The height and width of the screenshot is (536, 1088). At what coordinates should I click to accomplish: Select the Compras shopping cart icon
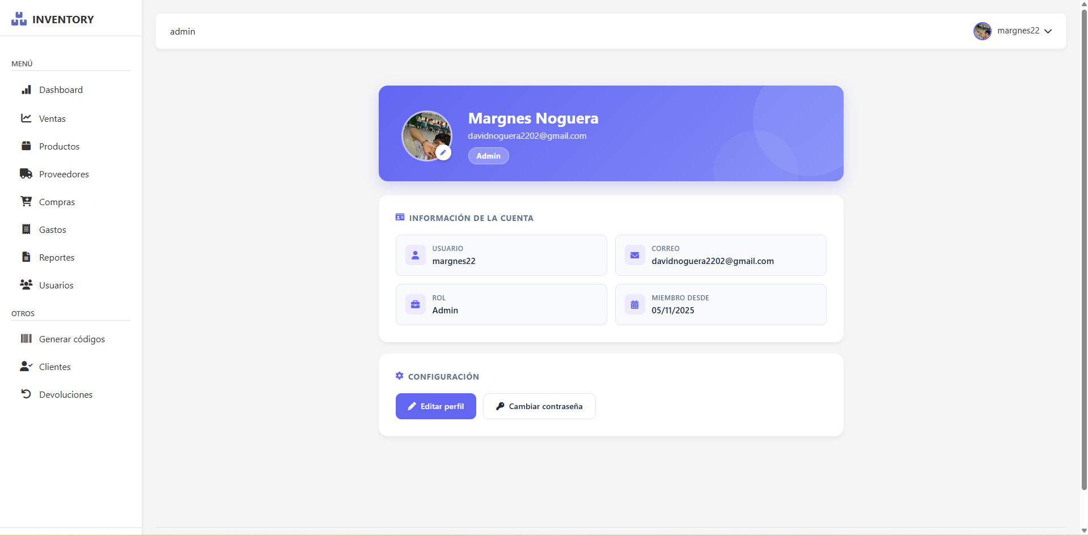[27, 201]
